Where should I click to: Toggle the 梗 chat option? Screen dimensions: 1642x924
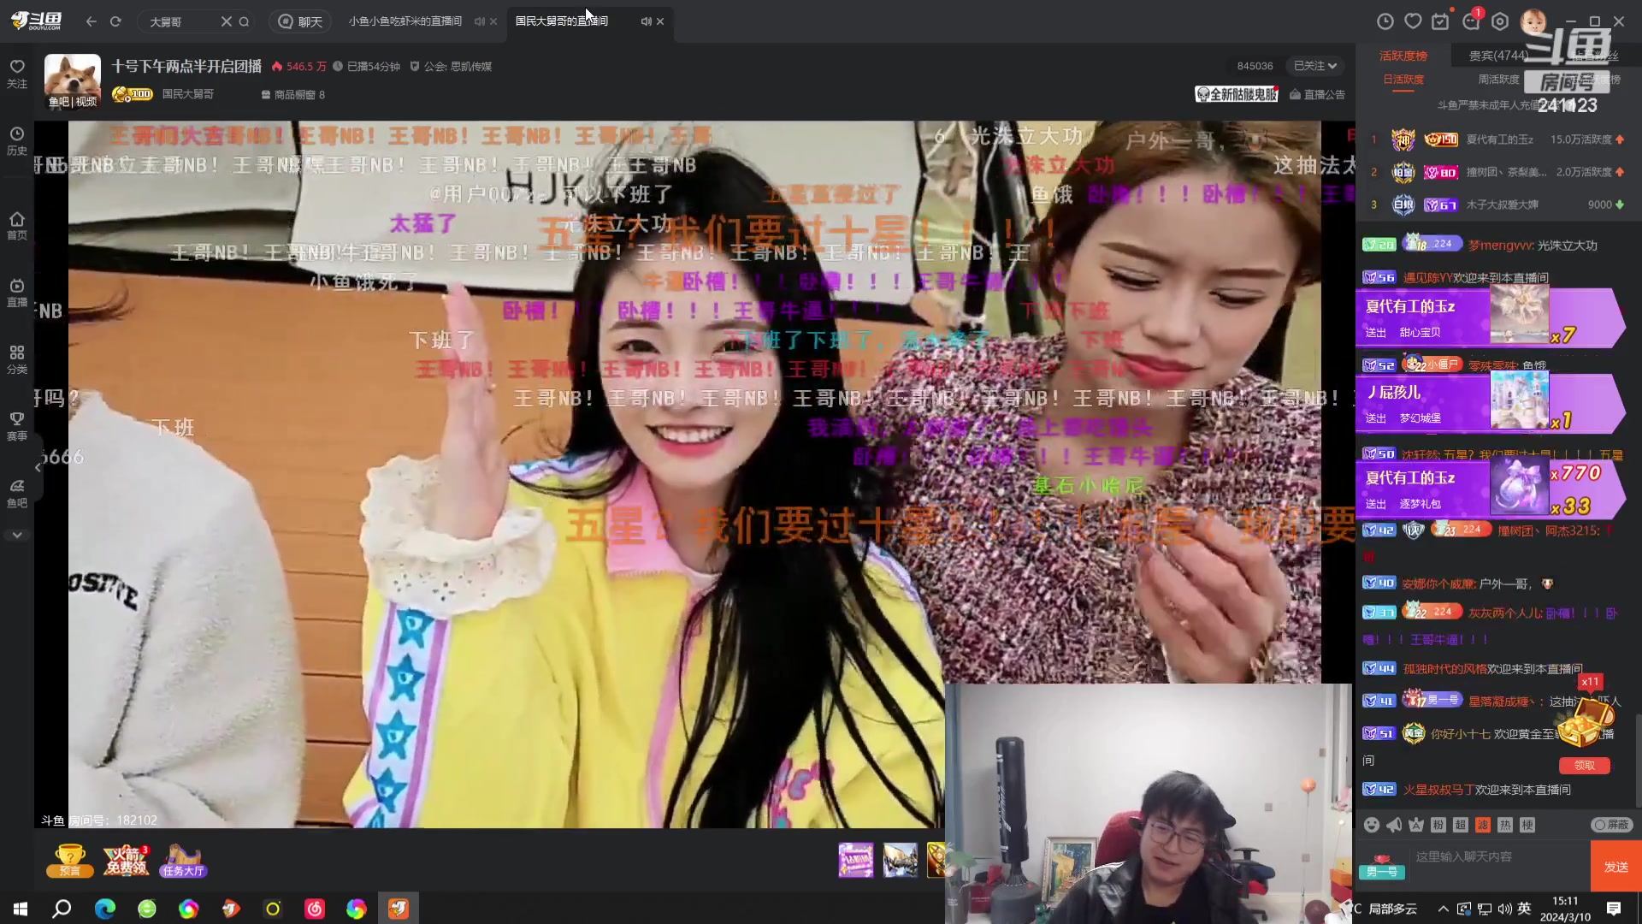(1527, 825)
